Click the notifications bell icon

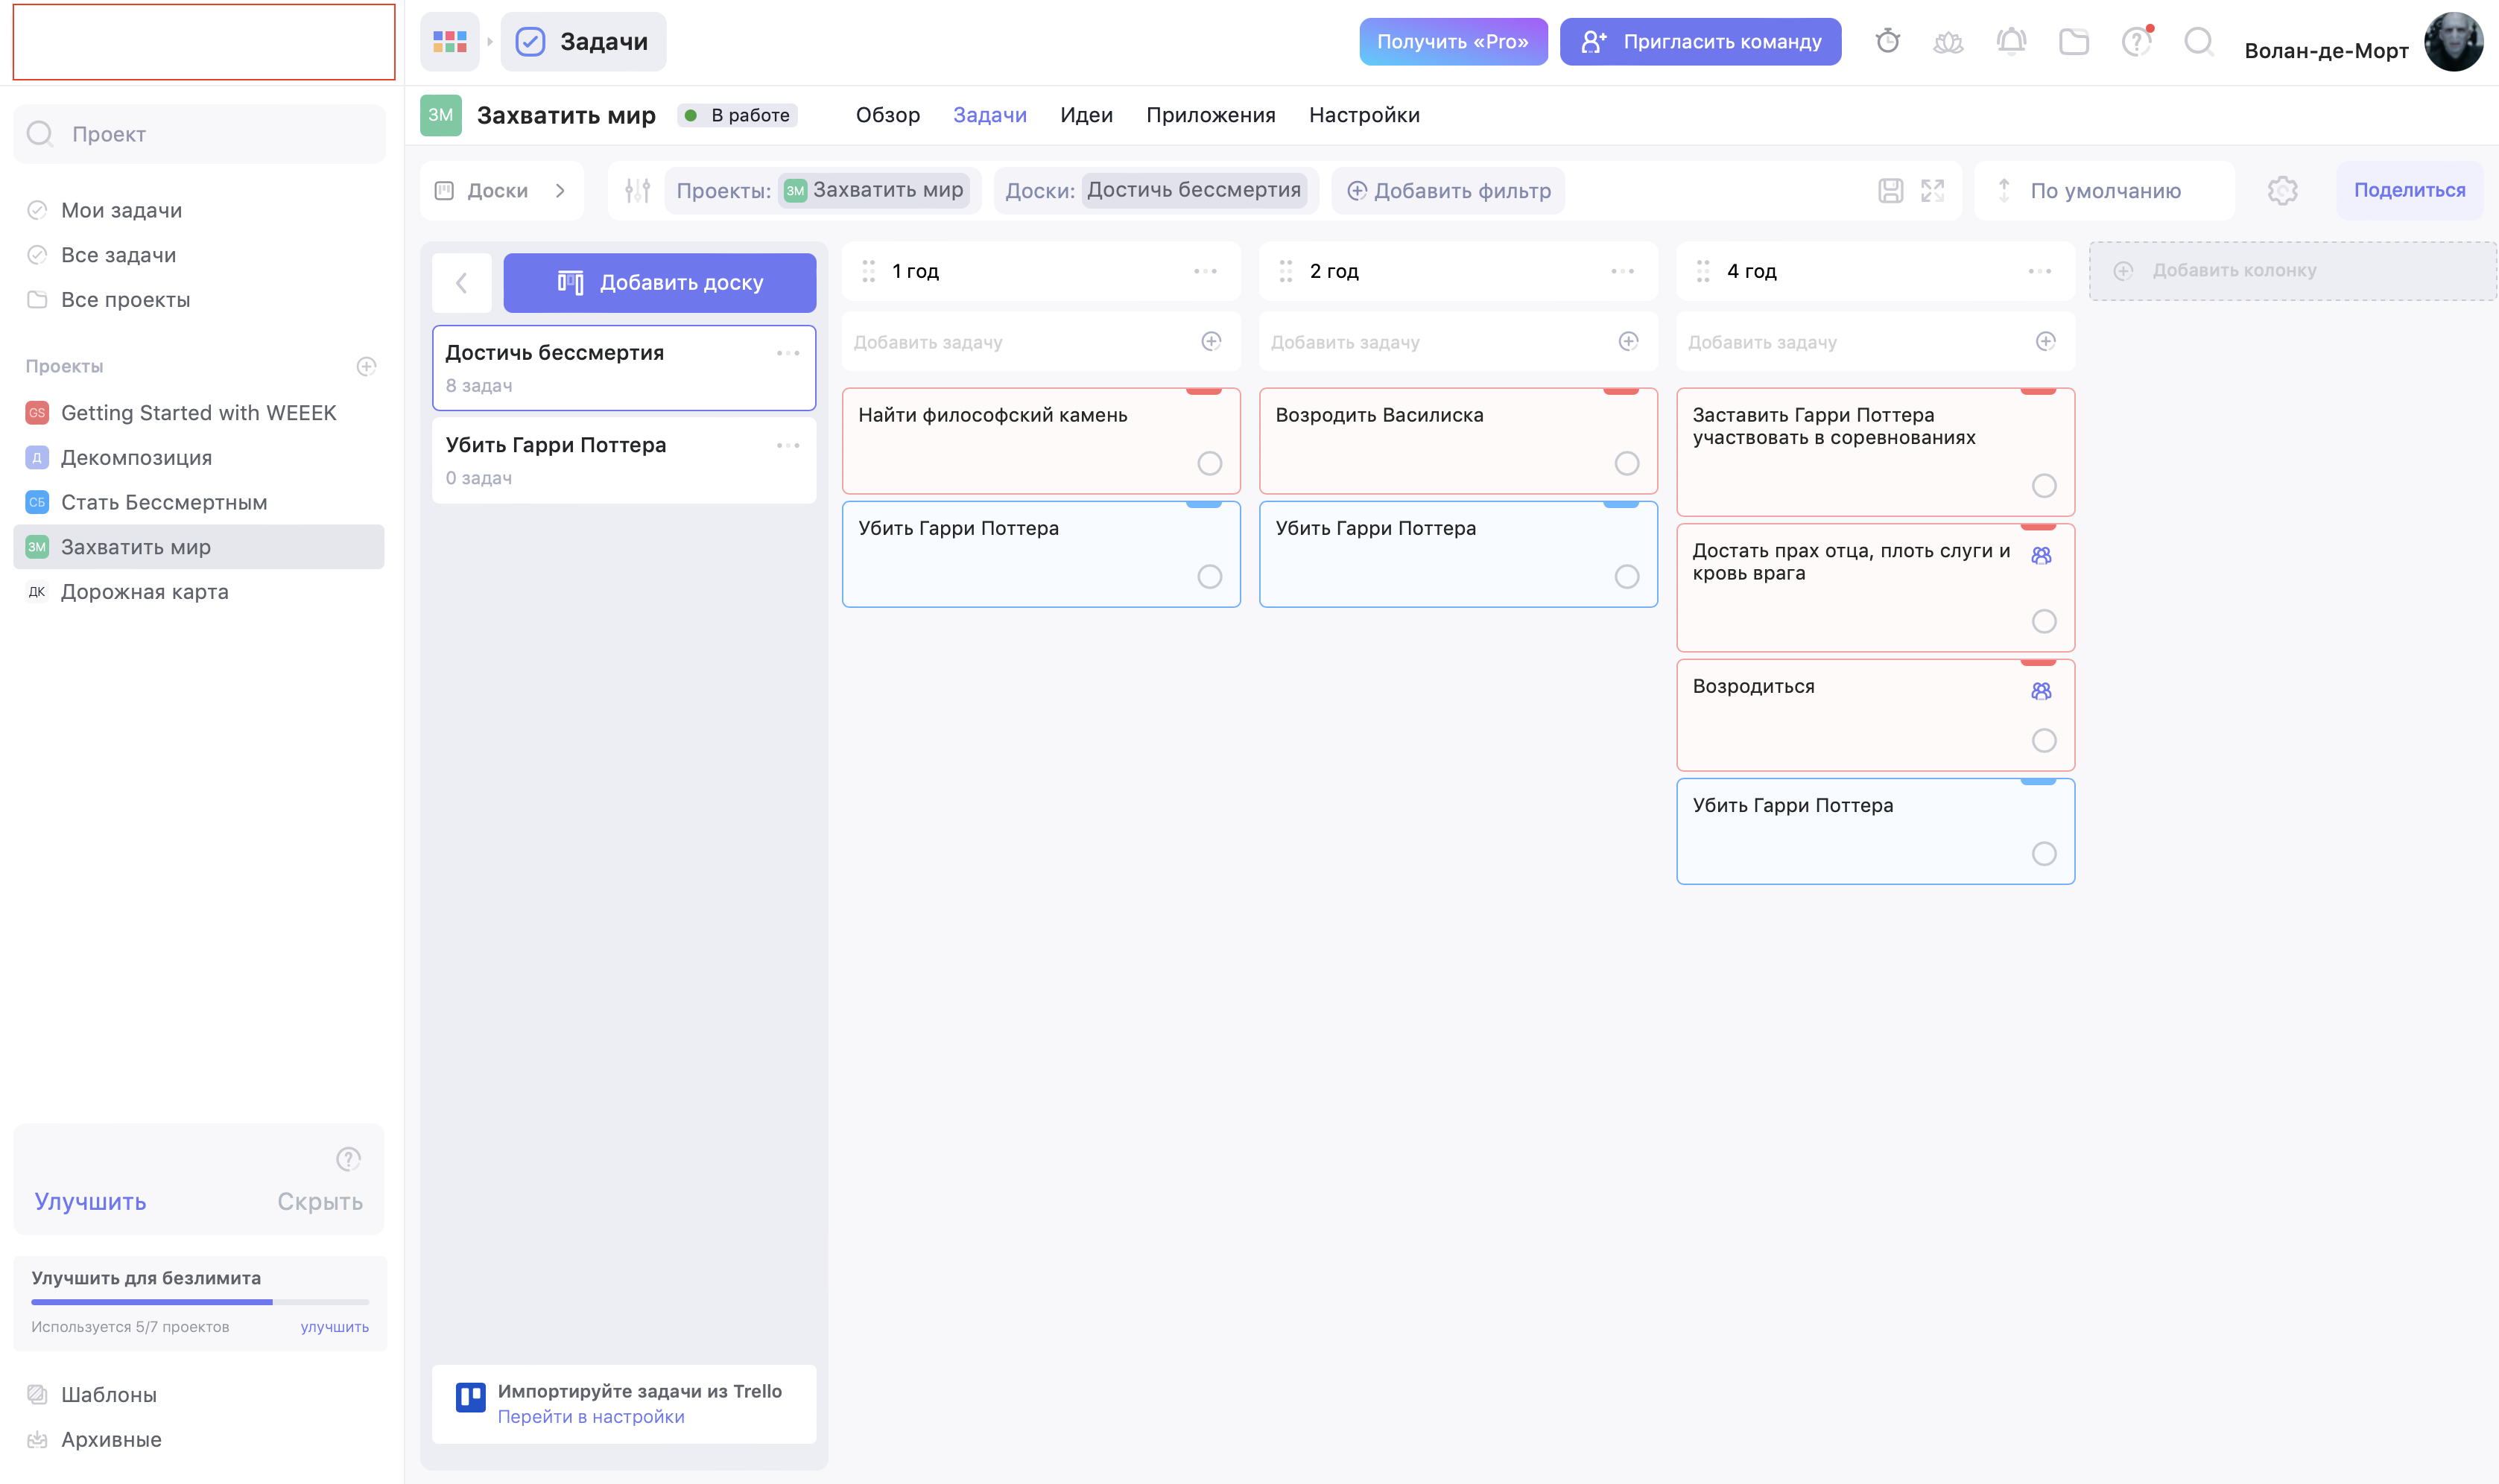point(2011,41)
